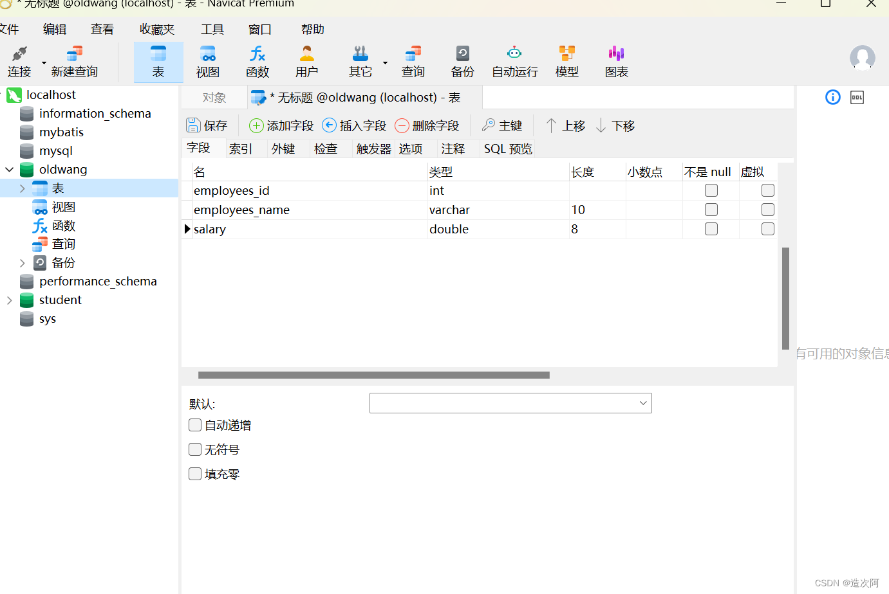Enable Zerofill (填充零) checkbox
The width and height of the screenshot is (889, 594).
[x=195, y=474]
